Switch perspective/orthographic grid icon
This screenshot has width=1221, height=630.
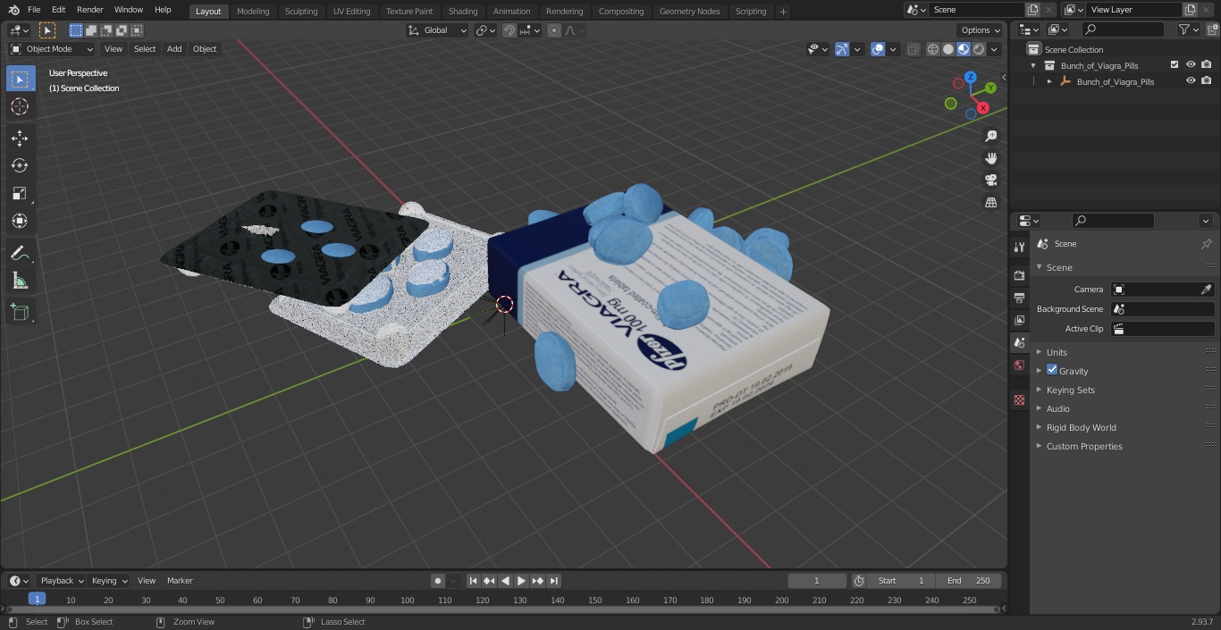point(990,203)
